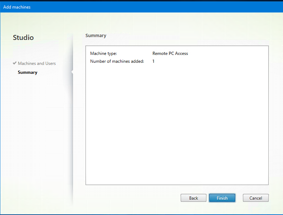Click the Remote PC Access value
283x215 pixels.
tap(170, 53)
